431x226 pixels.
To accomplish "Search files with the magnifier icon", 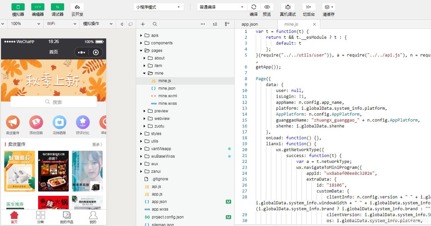I will click(155, 24).
